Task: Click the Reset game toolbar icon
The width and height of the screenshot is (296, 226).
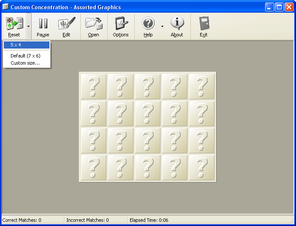Action: pos(14,24)
